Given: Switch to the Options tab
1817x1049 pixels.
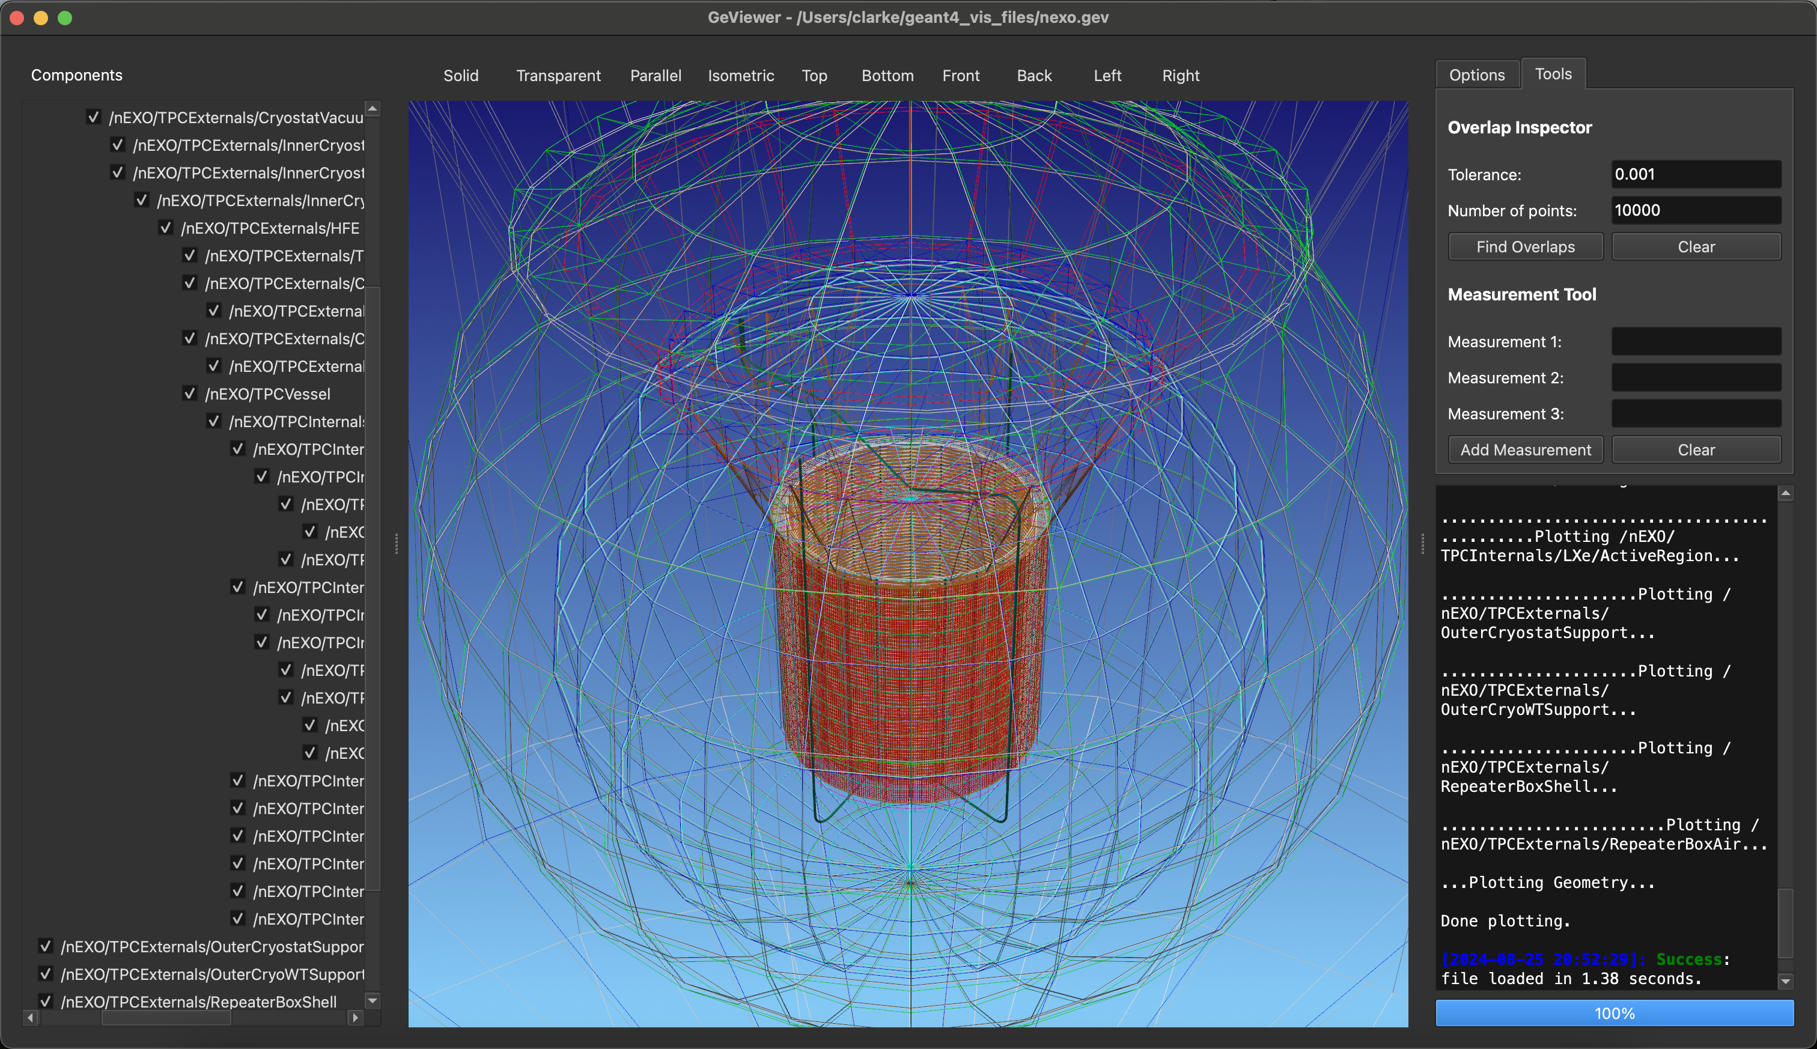Looking at the screenshot, I should [1478, 74].
